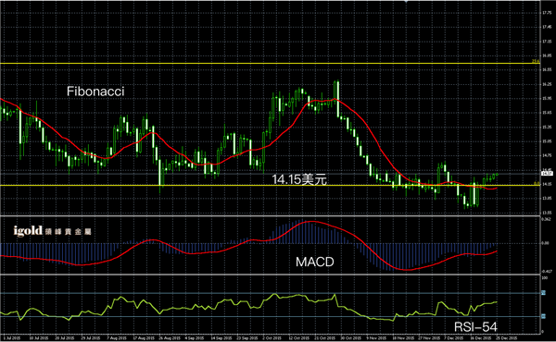Click the current price tag on price axis
The height and width of the screenshot is (342, 556).
pos(547,173)
